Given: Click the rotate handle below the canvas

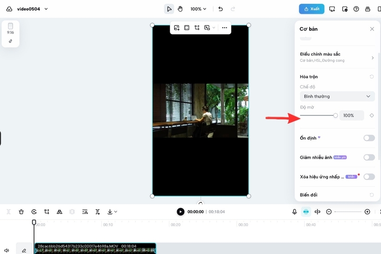Looking at the screenshot, I should point(201,203).
